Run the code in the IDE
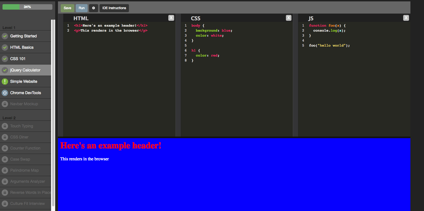Screen dimensions: 424x211 82,8
